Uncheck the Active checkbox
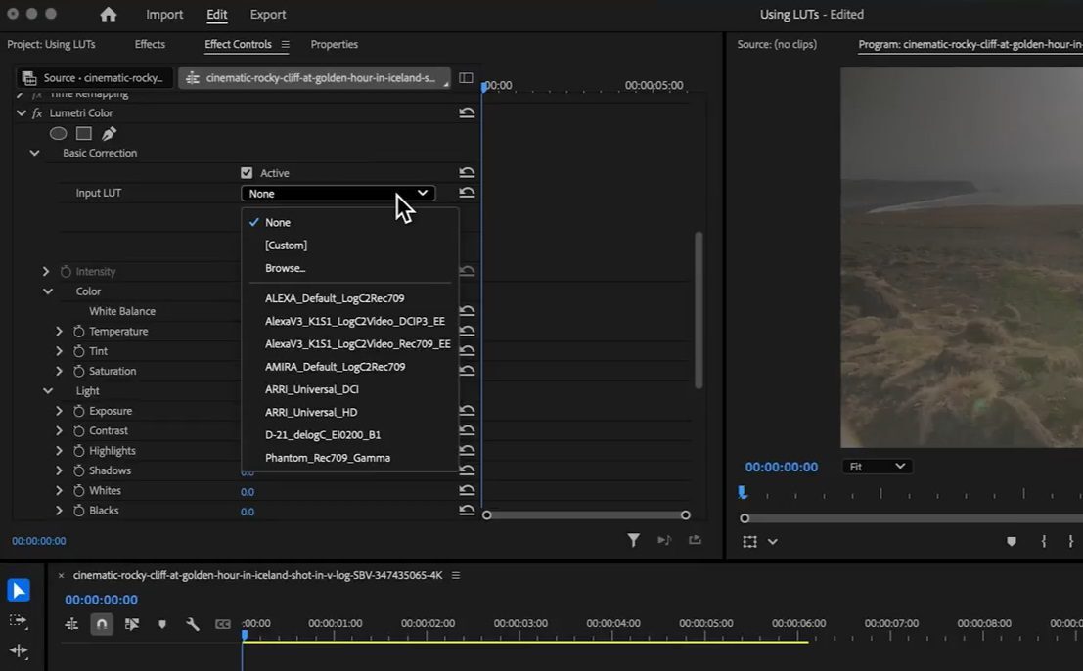This screenshot has height=671, width=1083. coord(247,172)
